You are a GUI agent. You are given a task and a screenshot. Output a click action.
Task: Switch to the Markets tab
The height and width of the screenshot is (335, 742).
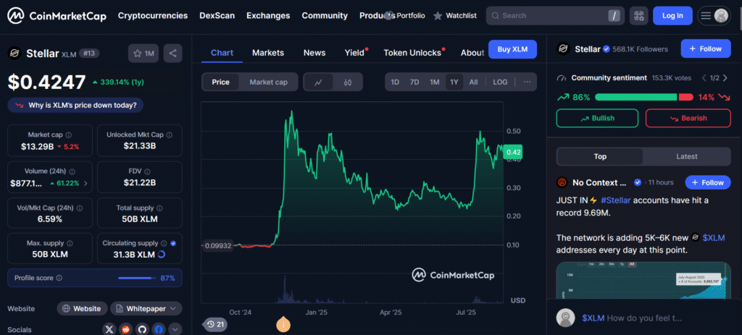[x=268, y=53]
